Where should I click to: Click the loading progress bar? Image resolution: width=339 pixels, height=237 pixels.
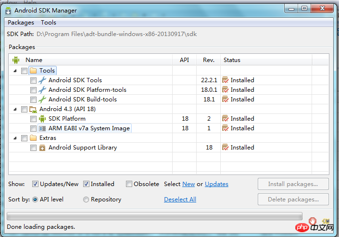click(x=154, y=216)
